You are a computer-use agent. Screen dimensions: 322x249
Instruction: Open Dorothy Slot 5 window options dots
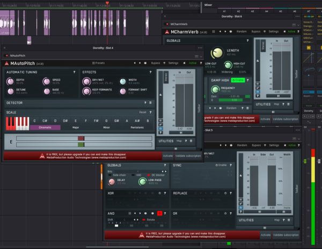[297, 130]
